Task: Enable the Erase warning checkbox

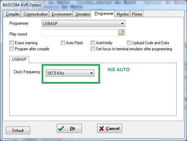Action: point(11,43)
